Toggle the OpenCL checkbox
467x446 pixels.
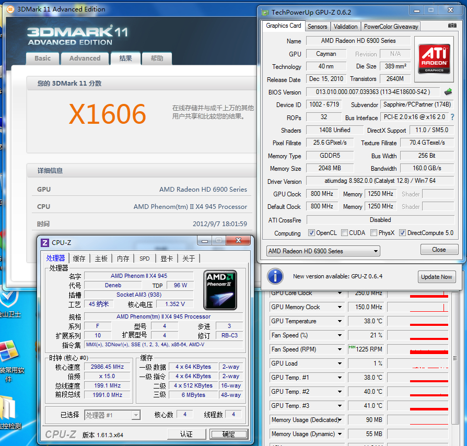click(x=311, y=233)
